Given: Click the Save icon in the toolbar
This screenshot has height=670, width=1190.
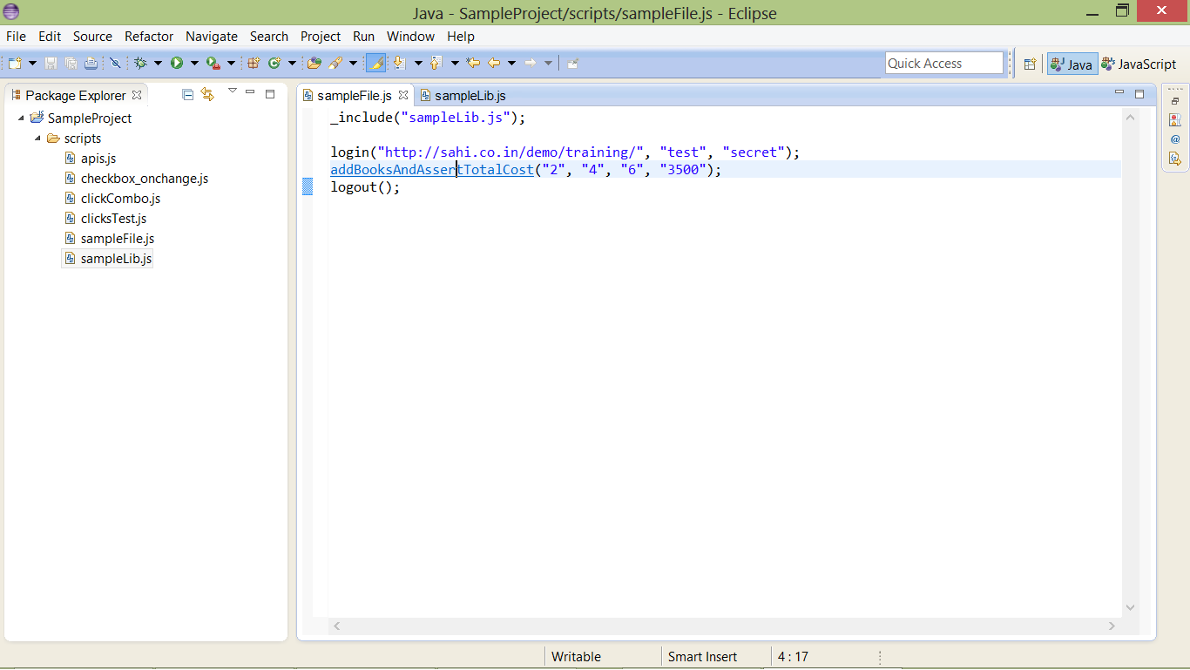Looking at the screenshot, I should pyautogui.click(x=51, y=63).
